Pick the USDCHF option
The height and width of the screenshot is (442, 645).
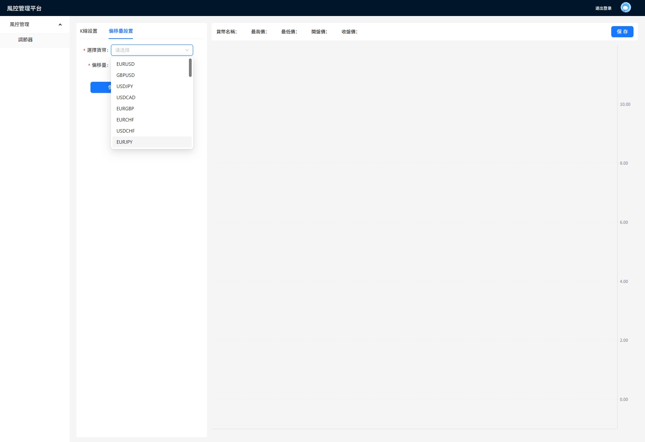(126, 131)
